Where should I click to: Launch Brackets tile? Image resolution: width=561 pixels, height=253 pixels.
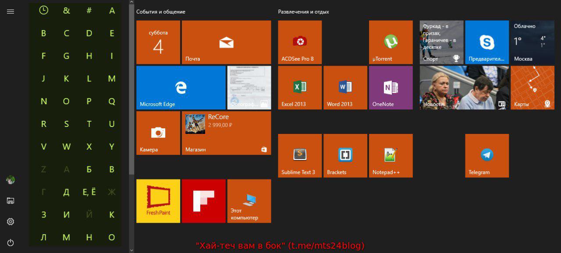pos(345,156)
